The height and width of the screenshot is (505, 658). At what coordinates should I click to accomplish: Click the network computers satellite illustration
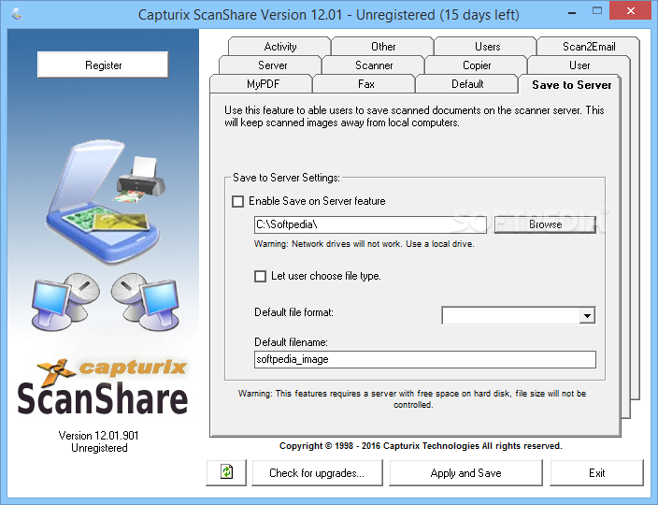pos(106,301)
